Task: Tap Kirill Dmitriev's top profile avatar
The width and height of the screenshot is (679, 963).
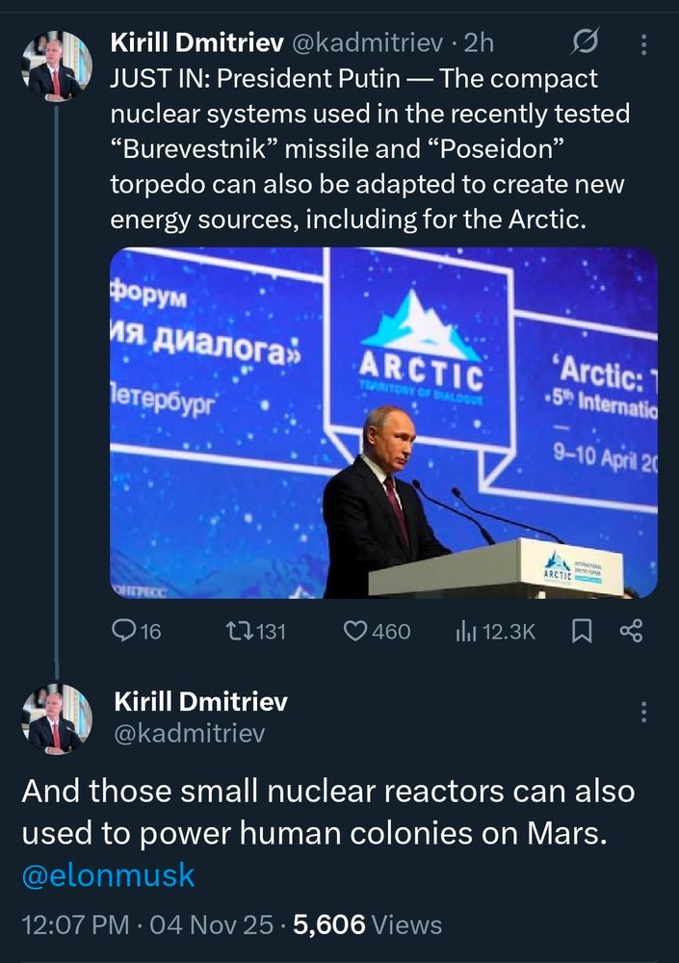Action: click(57, 65)
